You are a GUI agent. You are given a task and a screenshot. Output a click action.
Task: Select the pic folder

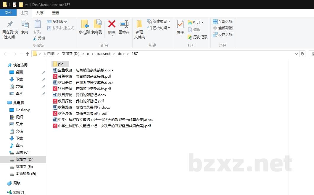60,64
